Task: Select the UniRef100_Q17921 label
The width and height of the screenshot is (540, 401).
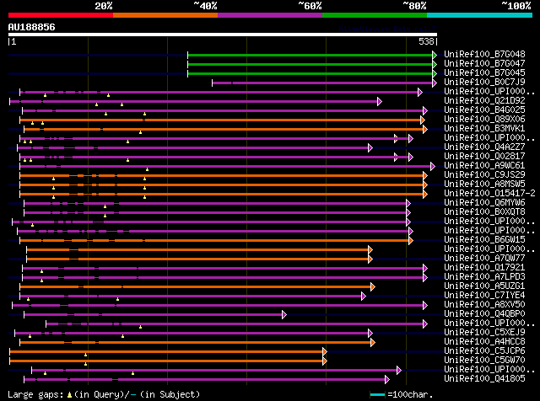Action: tap(484, 268)
